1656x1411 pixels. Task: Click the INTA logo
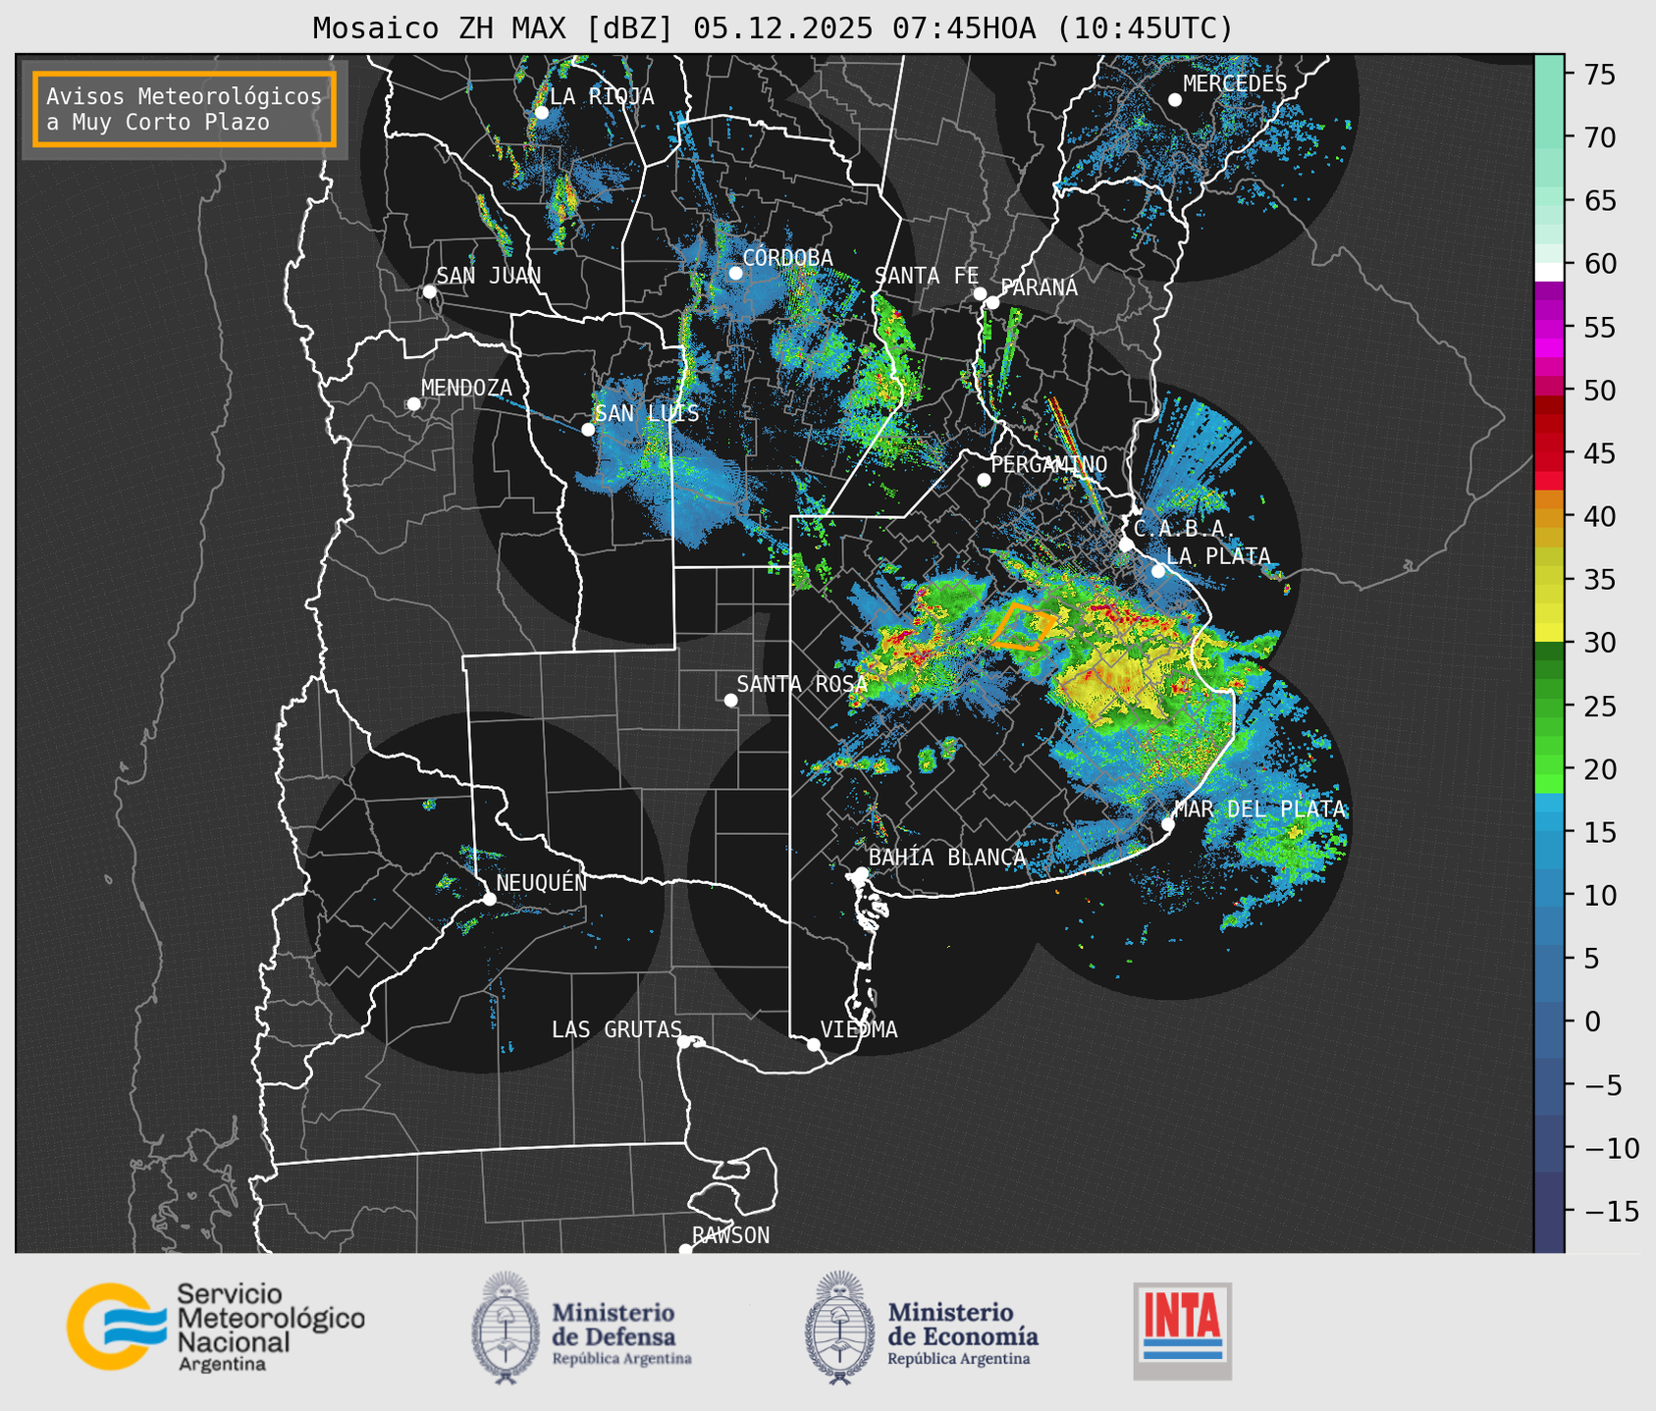pyautogui.click(x=1183, y=1331)
